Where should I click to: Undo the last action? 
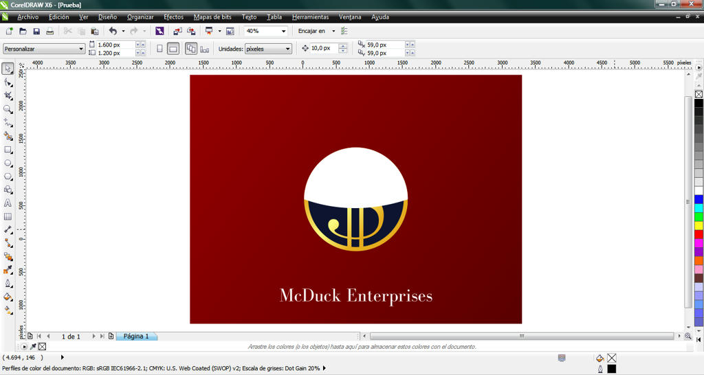[113, 31]
